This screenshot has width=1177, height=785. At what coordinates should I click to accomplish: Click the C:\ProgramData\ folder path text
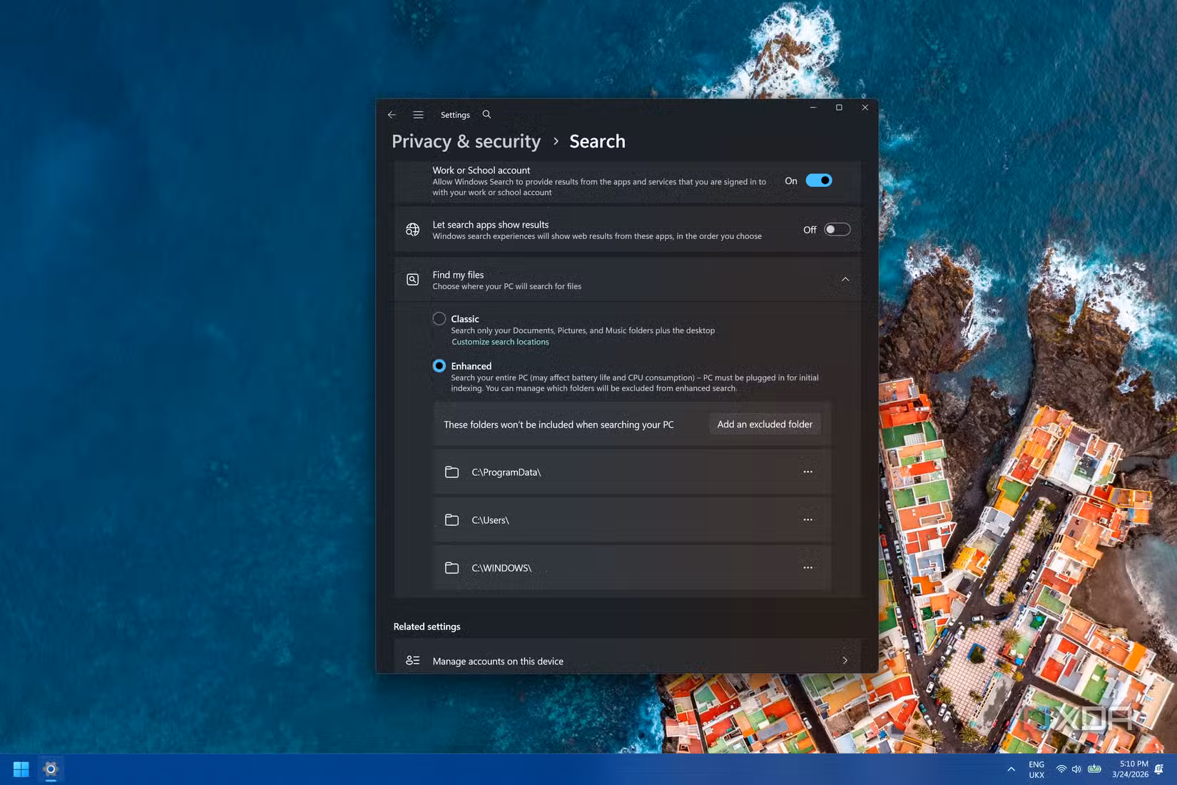(x=506, y=472)
